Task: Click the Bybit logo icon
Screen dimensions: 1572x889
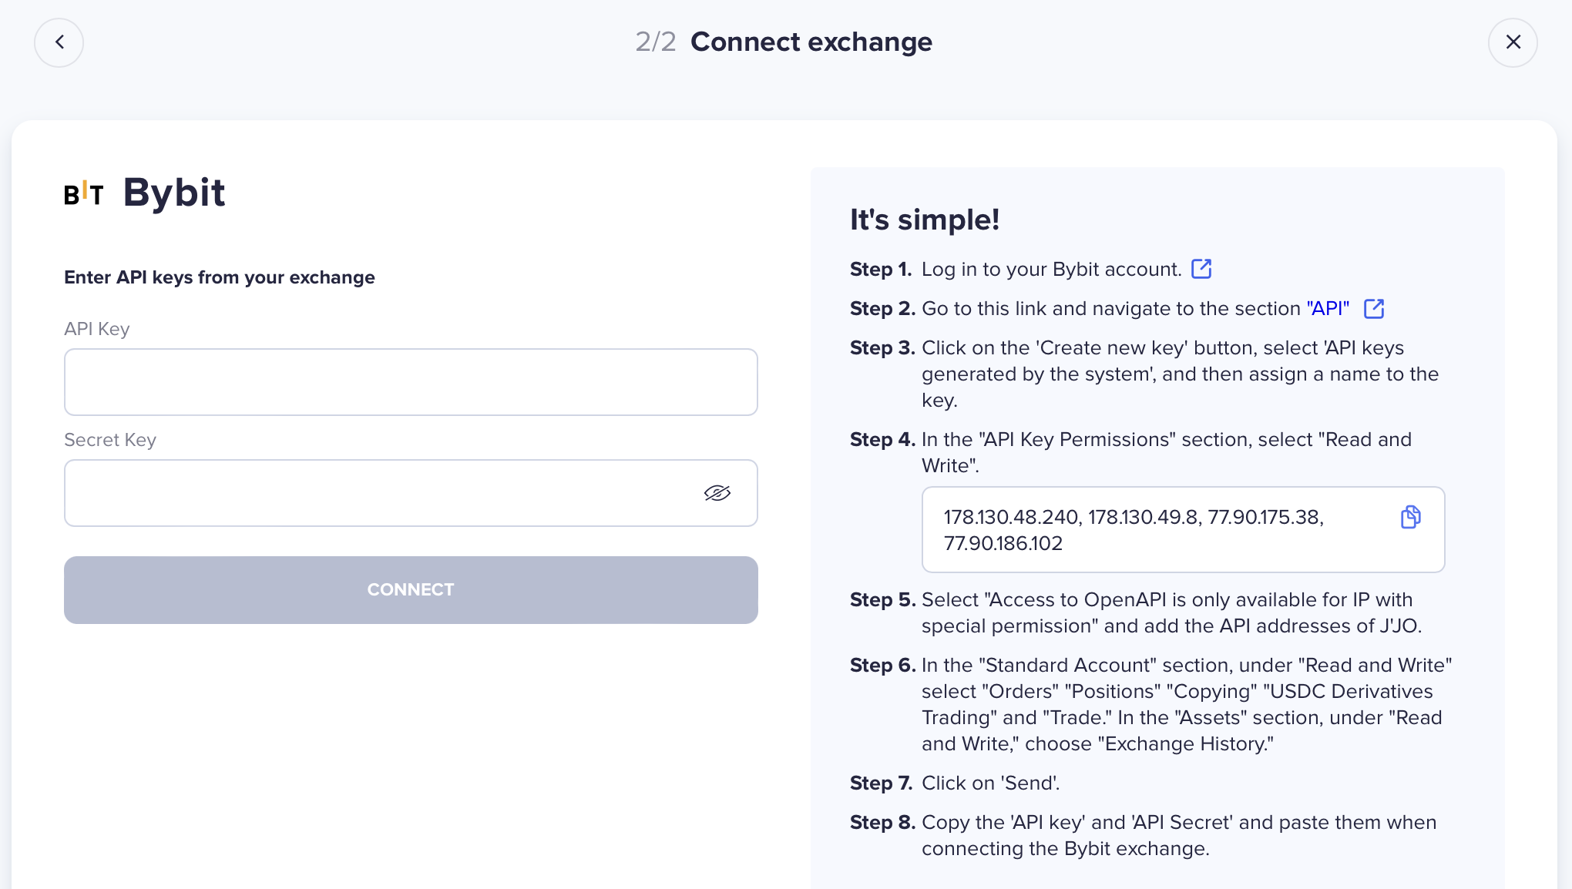Action: tap(83, 193)
